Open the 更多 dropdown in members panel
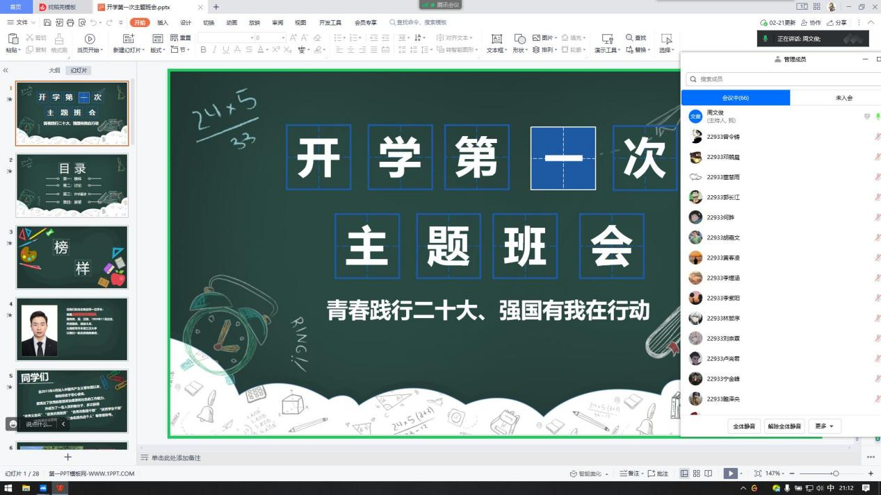The height and width of the screenshot is (495, 881). pos(825,426)
